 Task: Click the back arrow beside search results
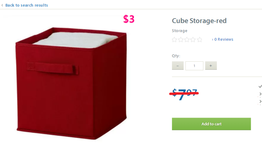click(x=2, y=5)
